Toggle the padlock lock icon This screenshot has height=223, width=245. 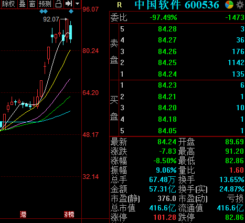[x=58, y=4]
